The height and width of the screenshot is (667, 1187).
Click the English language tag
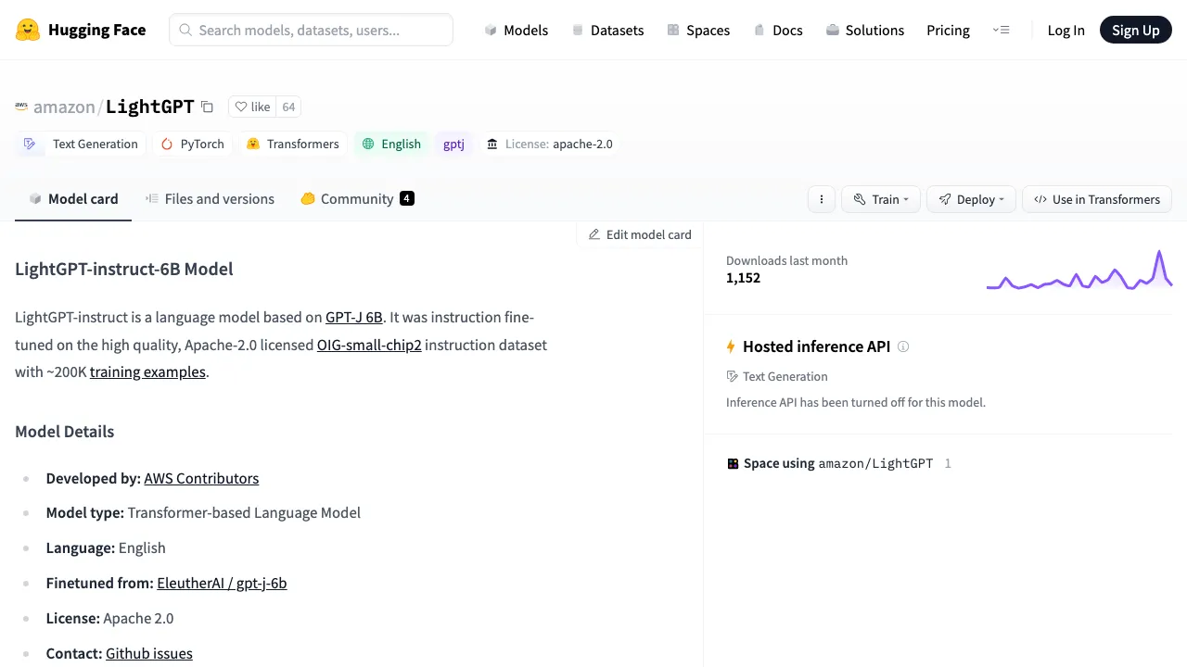[391, 144]
